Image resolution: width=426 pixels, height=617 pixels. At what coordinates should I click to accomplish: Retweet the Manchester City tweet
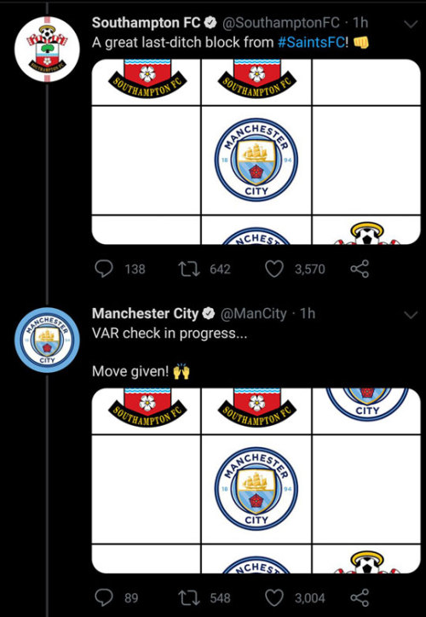point(189,598)
